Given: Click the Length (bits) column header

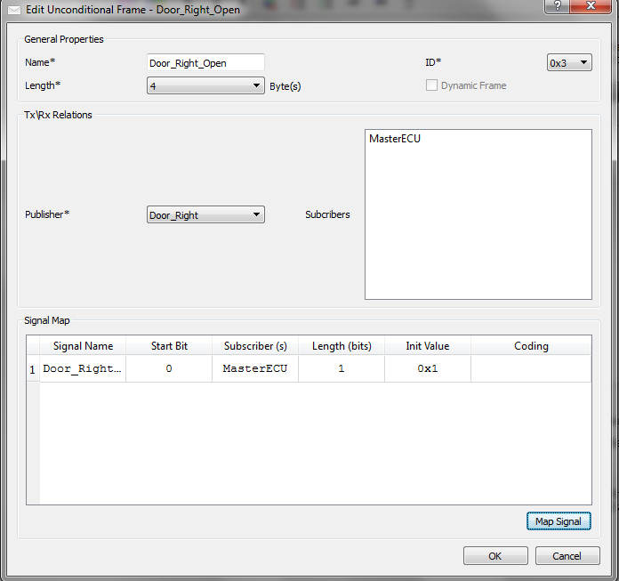Looking at the screenshot, I should [342, 346].
